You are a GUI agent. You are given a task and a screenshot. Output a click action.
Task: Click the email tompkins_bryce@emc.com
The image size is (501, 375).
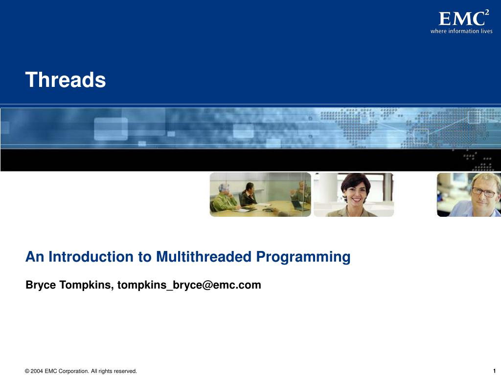point(189,285)
